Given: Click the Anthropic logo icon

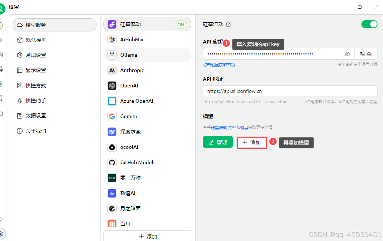Looking at the screenshot, I should [x=112, y=70].
